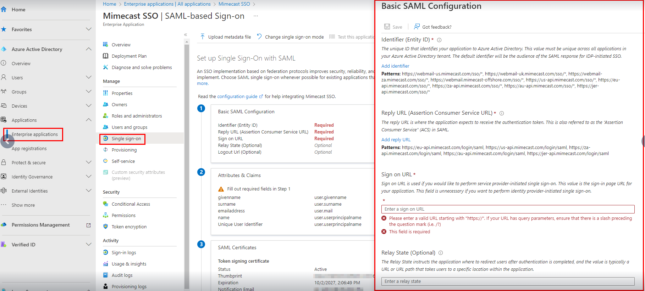Click the Upload metadata file icon
Image resolution: width=645 pixels, height=291 pixels.
point(203,37)
